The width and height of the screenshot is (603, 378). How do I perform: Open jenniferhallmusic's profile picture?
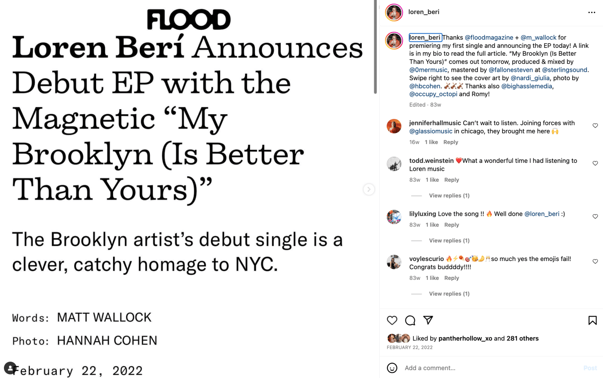(x=394, y=126)
